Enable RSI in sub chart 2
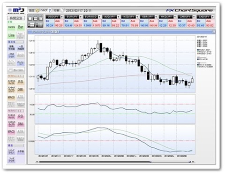This screenshot has height=174, width=225. (x=21, y=116)
